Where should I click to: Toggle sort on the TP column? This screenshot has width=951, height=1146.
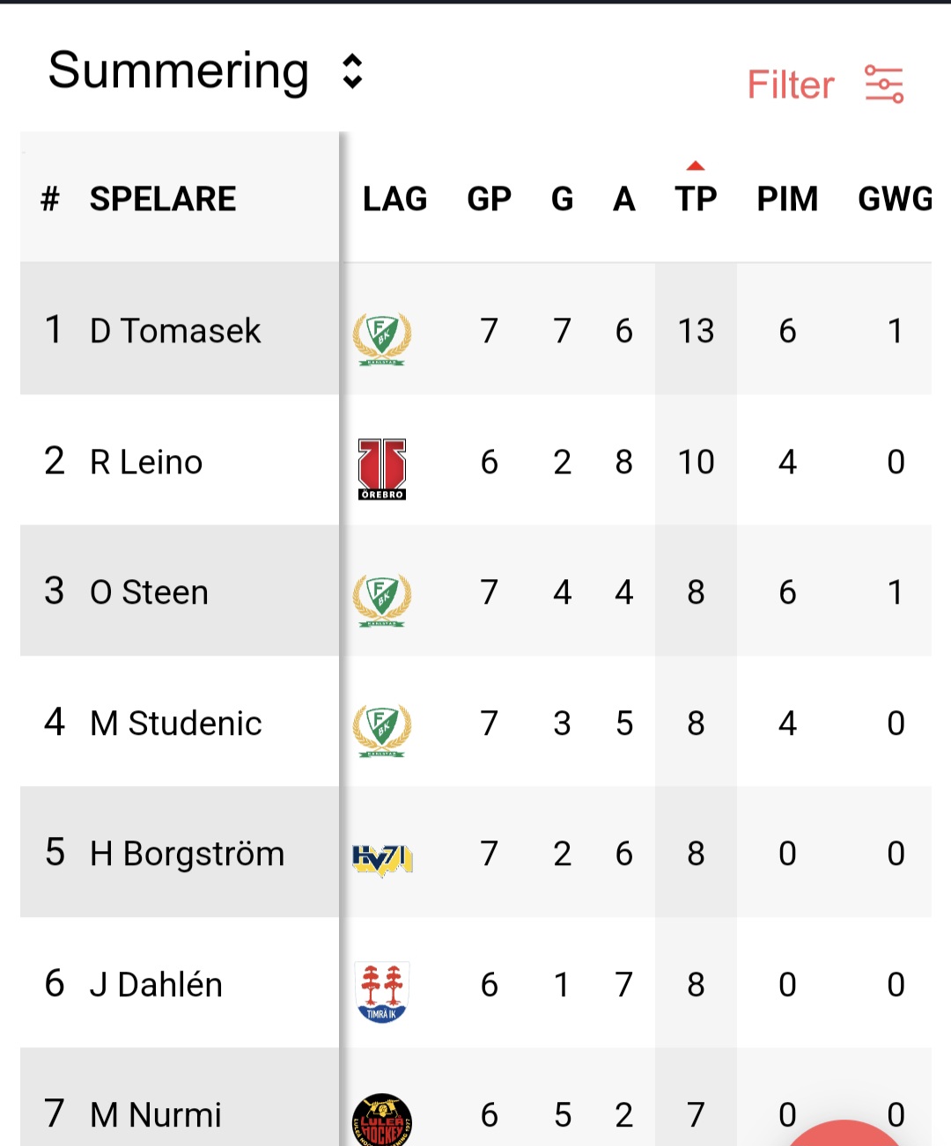coord(696,198)
